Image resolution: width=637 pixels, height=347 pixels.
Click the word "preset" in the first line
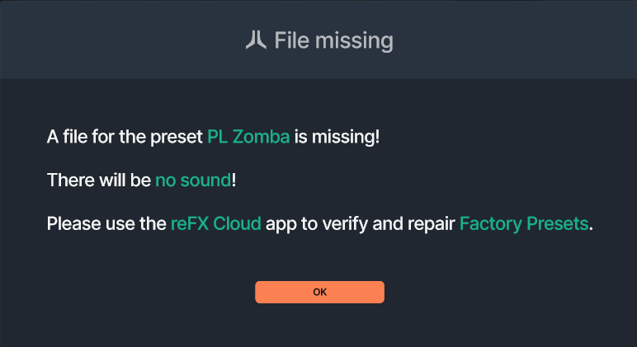178,137
